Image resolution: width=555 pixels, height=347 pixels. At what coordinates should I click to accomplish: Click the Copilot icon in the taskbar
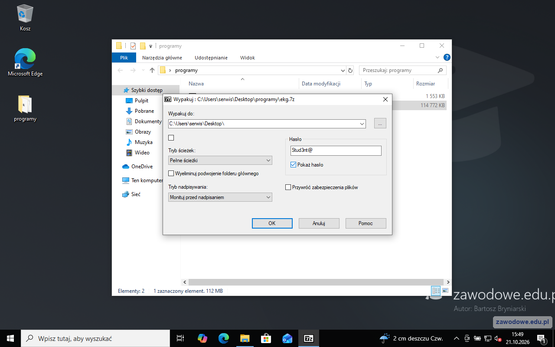[x=202, y=338]
